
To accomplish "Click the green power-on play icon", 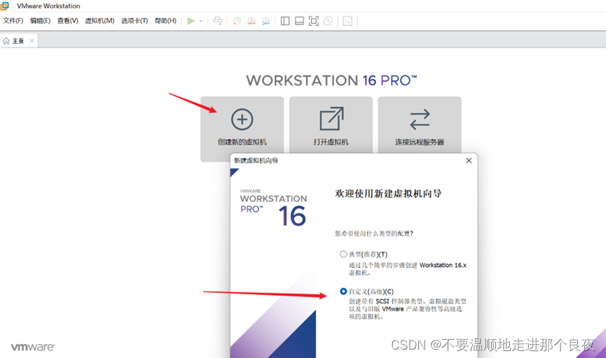I will click(x=191, y=21).
